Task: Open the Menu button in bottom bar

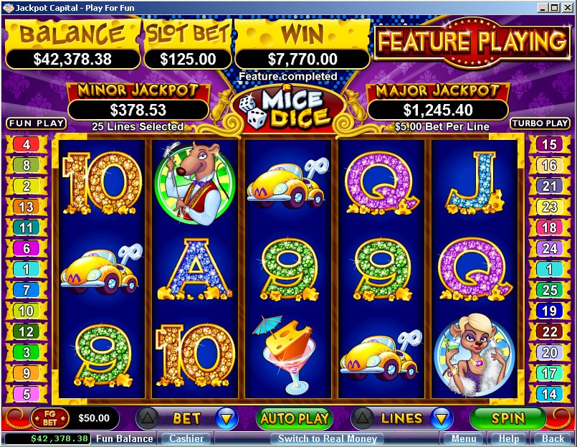Action: (464, 438)
